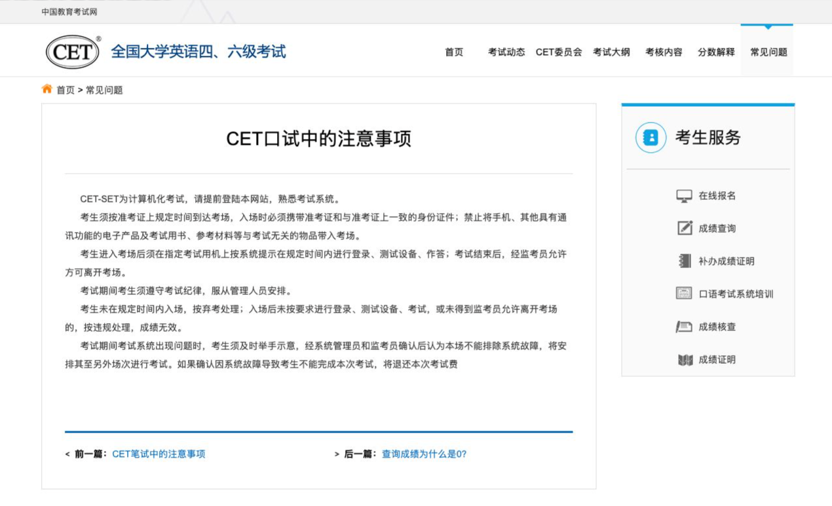Click the orange home icon in breadcrumb
Image resolution: width=832 pixels, height=506 pixels.
pos(47,89)
